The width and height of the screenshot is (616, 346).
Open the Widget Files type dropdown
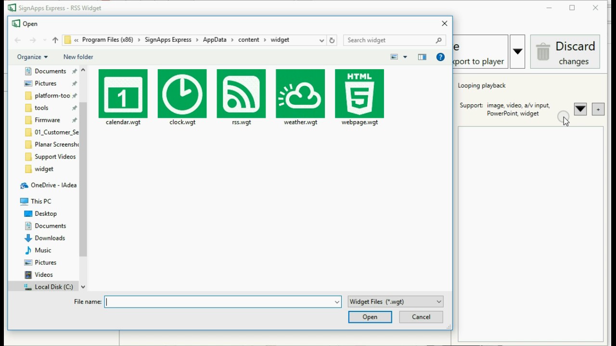(x=395, y=302)
